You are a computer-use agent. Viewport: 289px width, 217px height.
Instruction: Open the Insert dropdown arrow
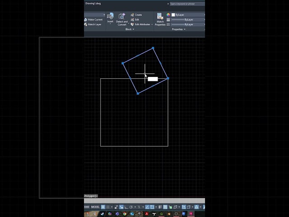click(x=110, y=24)
